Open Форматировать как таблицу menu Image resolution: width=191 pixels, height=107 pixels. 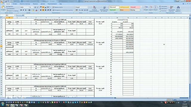click(x=104, y=9)
